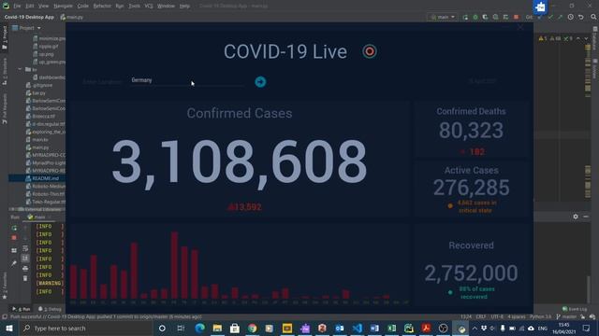Open Git history clock icon

click(x=570, y=17)
